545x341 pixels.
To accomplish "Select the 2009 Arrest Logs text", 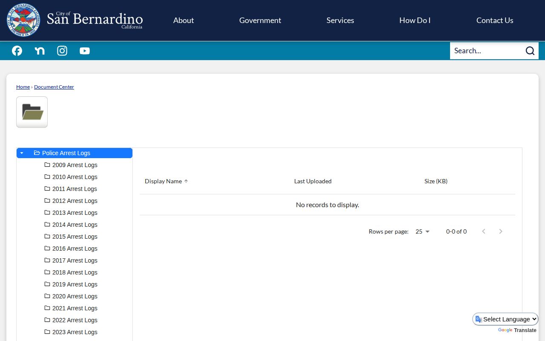I will click(75, 165).
